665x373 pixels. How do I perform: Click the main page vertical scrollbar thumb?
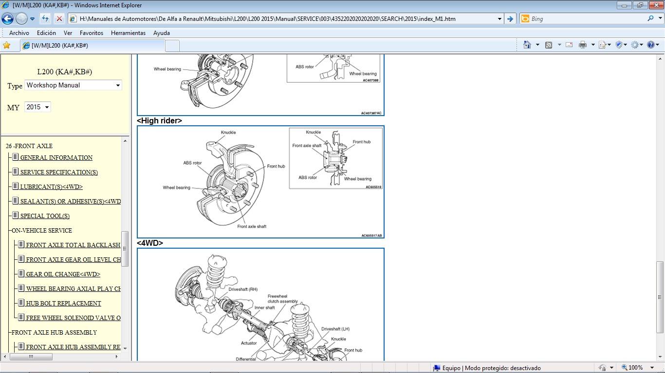[660, 297]
